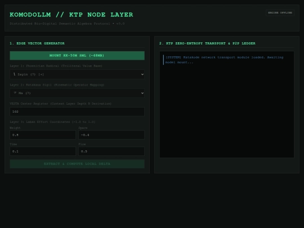The image size is (304, 228).
Task: Open the Layer 1 Phoenician Radical dropdown
Action: coord(77,74)
